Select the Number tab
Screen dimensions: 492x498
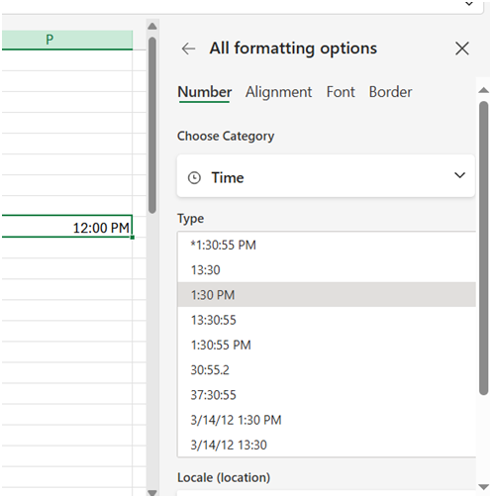pyautogui.click(x=205, y=92)
